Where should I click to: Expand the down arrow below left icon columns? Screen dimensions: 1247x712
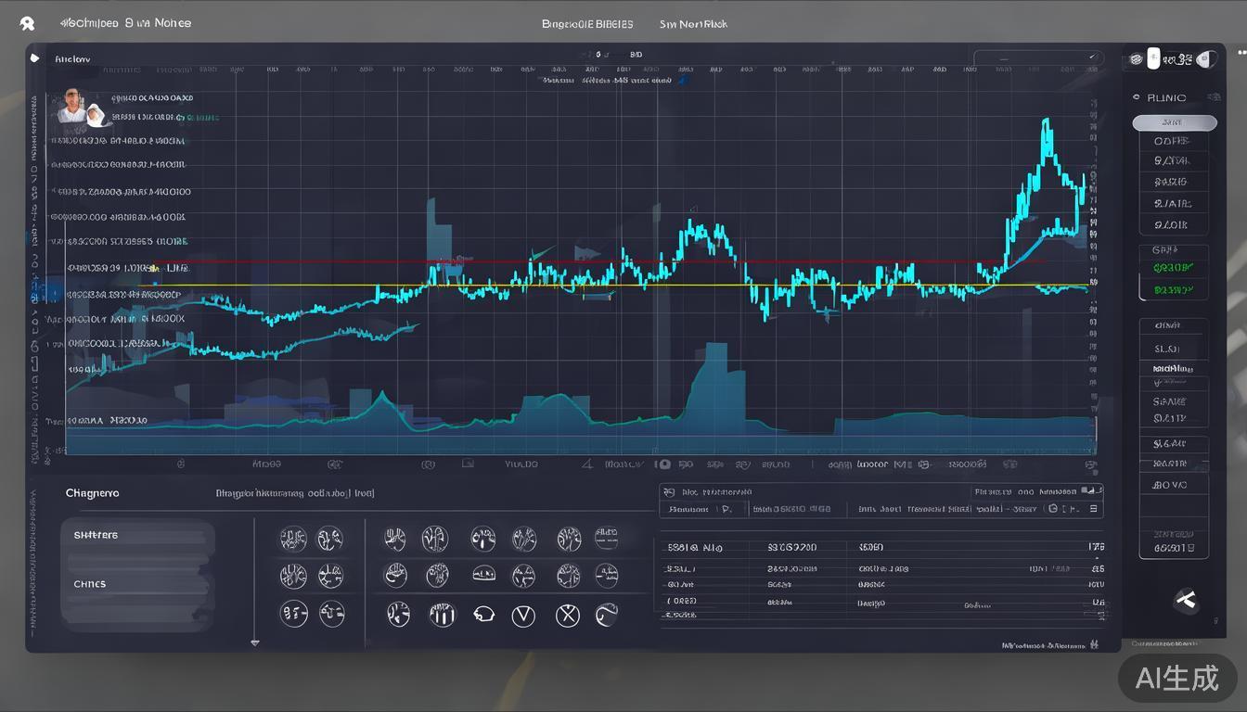255,642
